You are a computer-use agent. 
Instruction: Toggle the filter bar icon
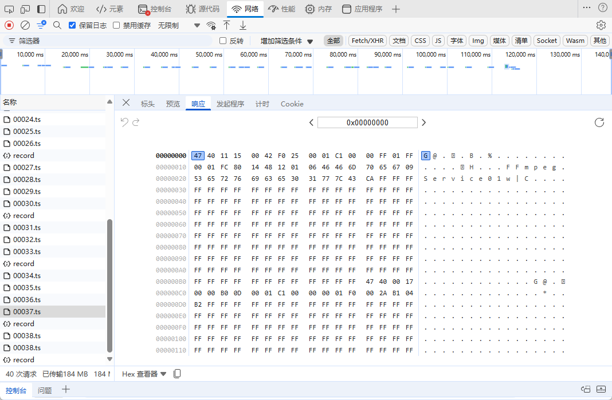(x=41, y=25)
